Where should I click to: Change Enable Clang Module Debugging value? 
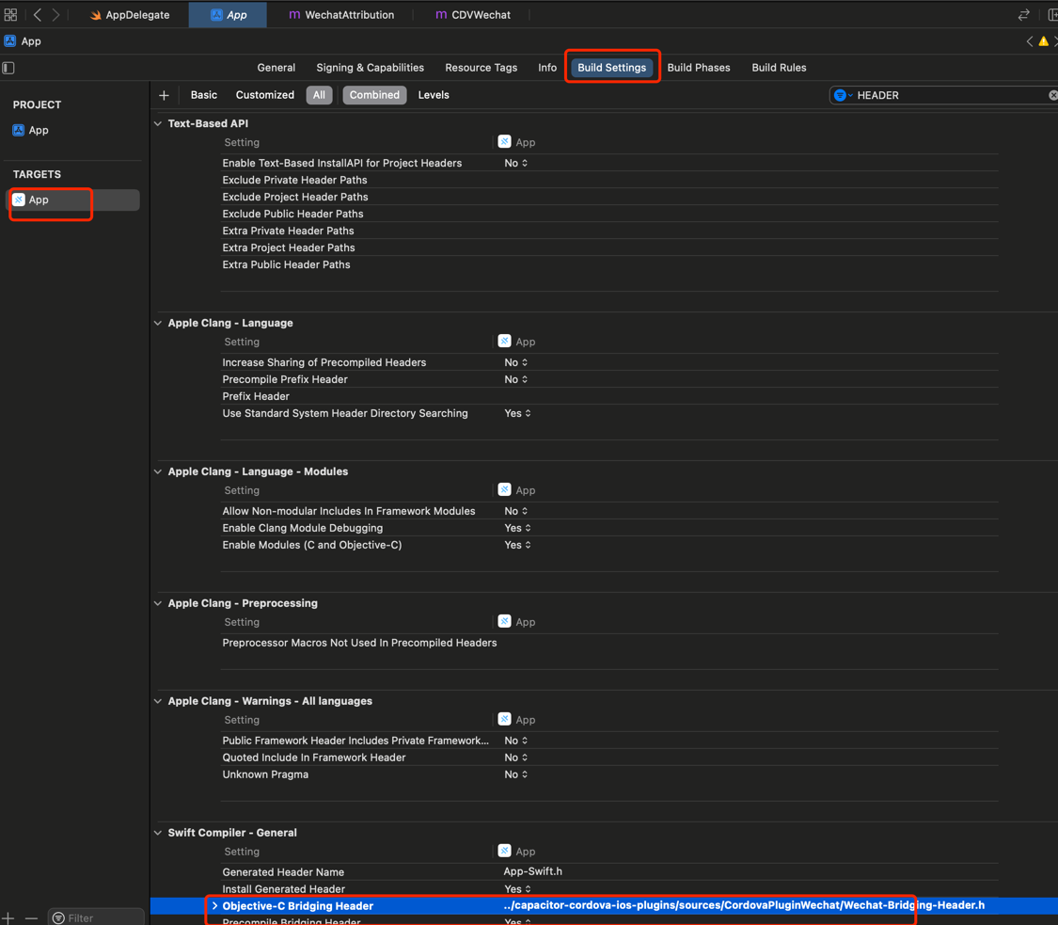517,528
